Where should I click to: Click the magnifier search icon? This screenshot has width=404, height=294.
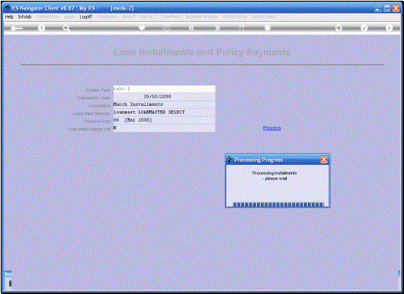[x=66, y=28]
